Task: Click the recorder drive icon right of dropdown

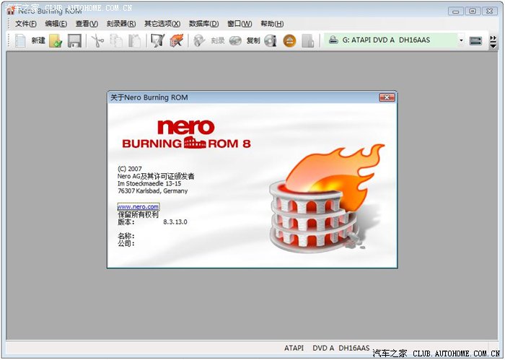Action: 475,40
